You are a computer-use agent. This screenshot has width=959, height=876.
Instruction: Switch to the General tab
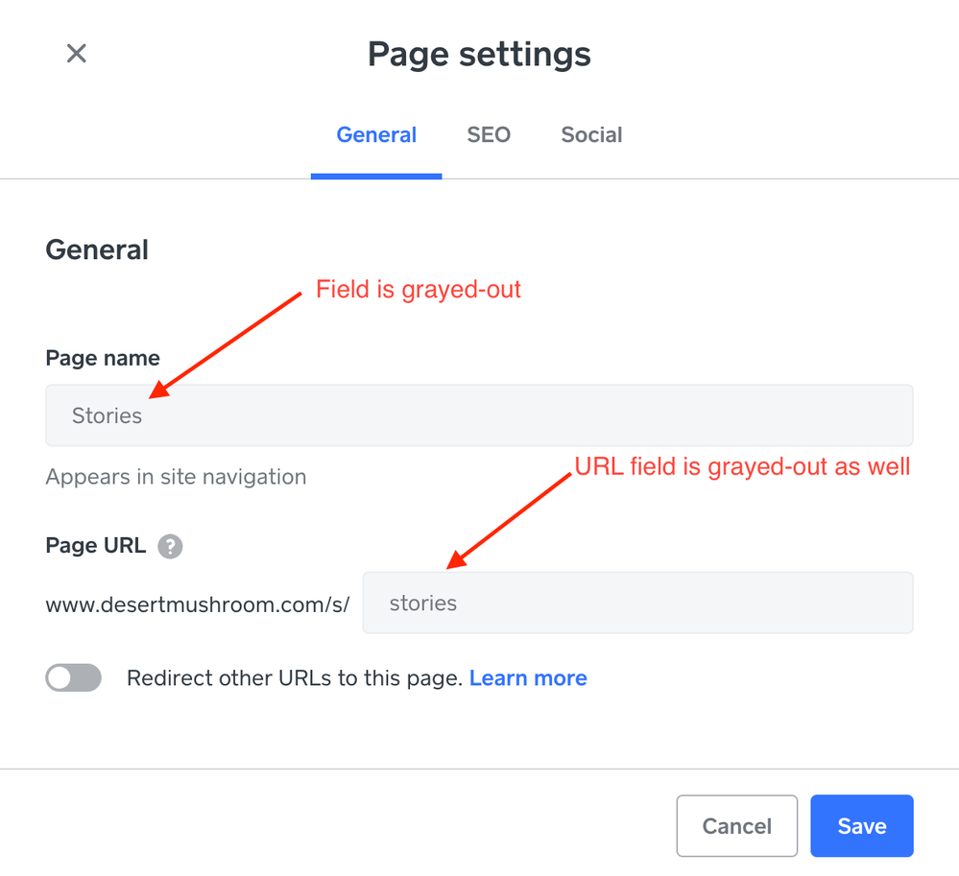click(x=376, y=135)
